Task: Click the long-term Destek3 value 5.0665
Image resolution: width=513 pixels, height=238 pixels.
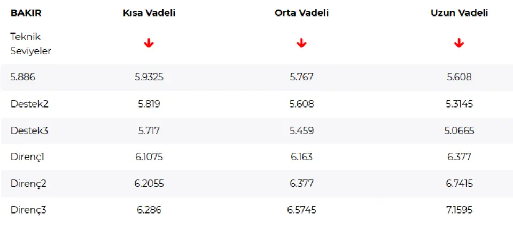Action: point(459,130)
